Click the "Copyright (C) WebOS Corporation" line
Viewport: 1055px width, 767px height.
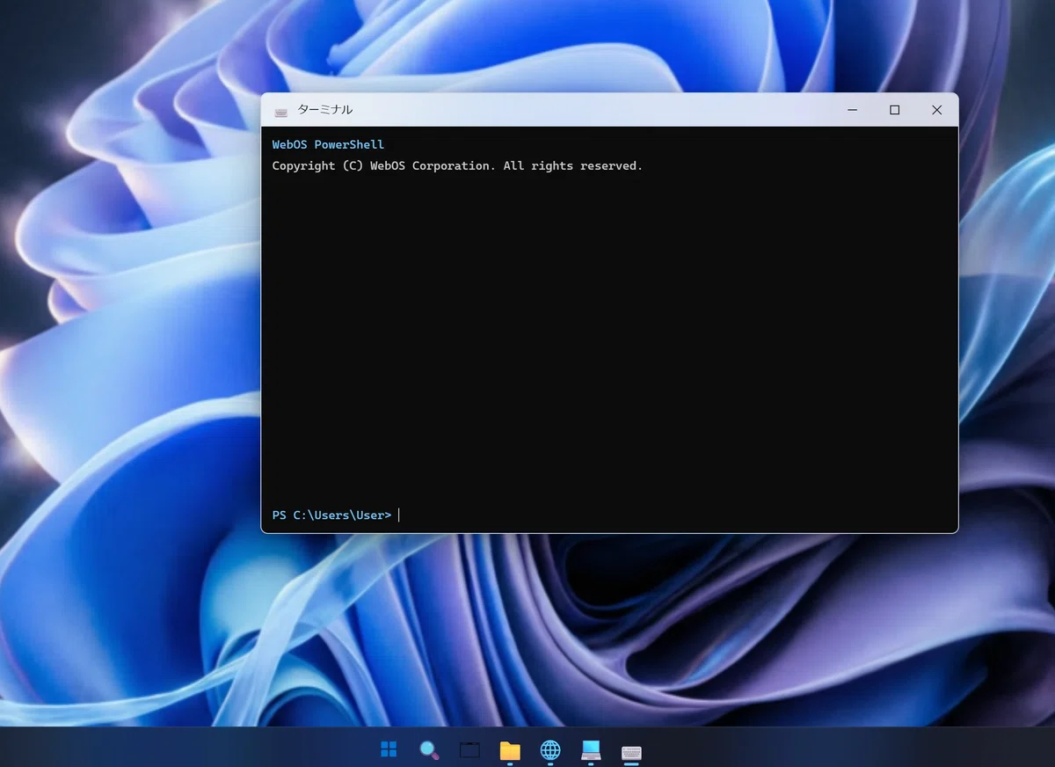tap(457, 165)
